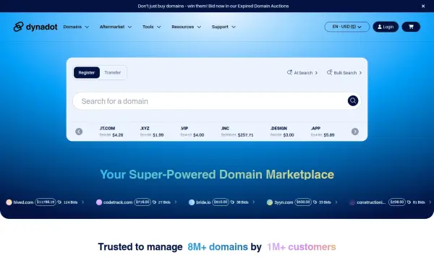This screenshot has height=271, width=434.
Task: Click the hived.com domain name
Action: (23, 202)
